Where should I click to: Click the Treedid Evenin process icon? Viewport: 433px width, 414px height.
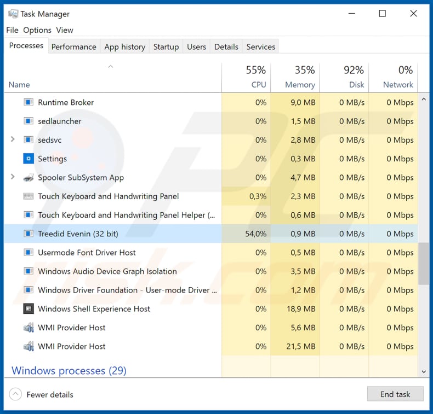(29, 234)
